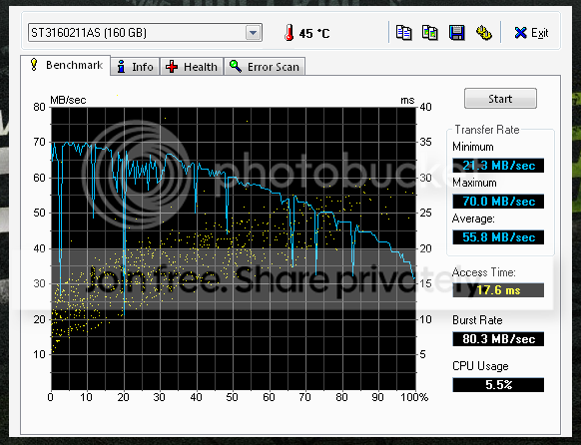The width and height of the screenshot is (581, 445).
Task: Click the magnifier icon on Error Scan tab
Action: coord(236,66)
